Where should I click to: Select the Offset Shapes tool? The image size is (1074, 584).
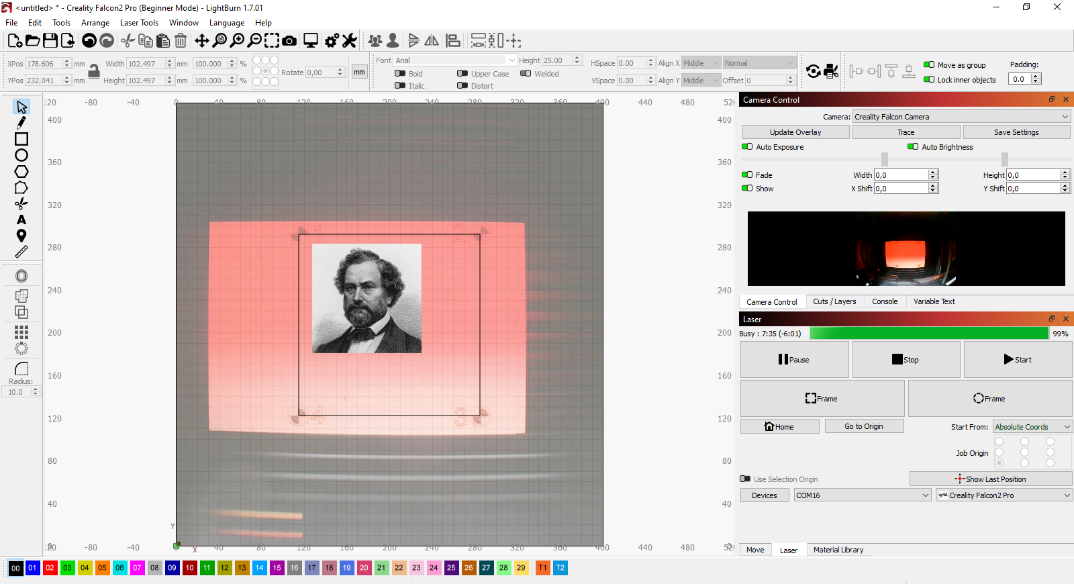pyautogui.click(x=21, y=276)
